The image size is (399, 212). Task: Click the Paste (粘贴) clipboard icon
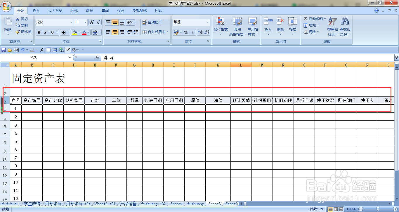(x=8, y=22)
